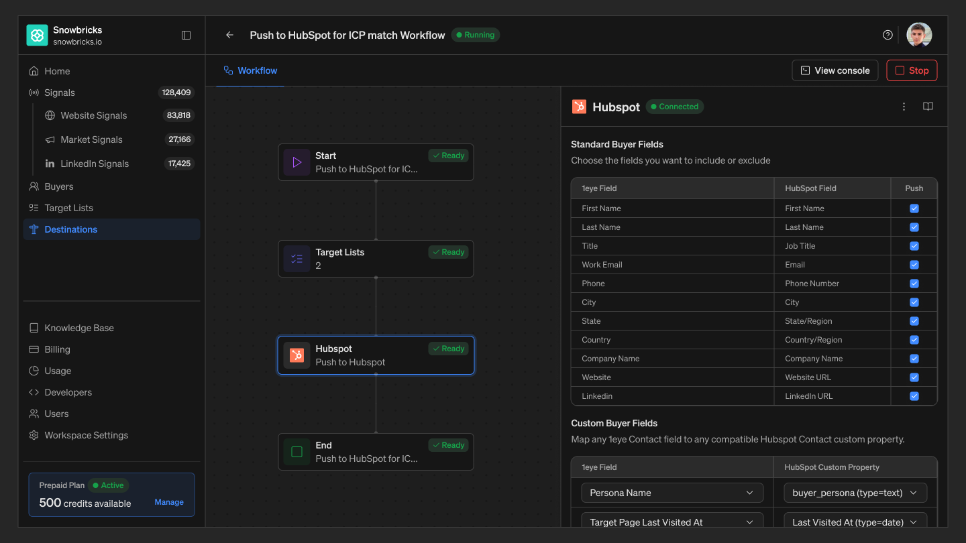This screenshot has height=543, width=966.
Task: Disable Push checkbox for Linkedin field
Action: [914, 396]
